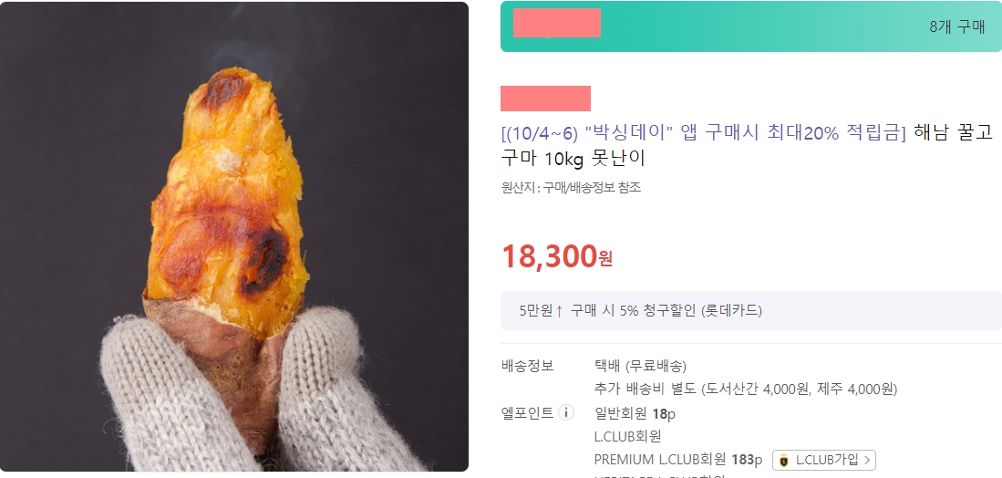Click the info icon beside 엘포인트
This screenshot has width=1002, height=478.
566,413
